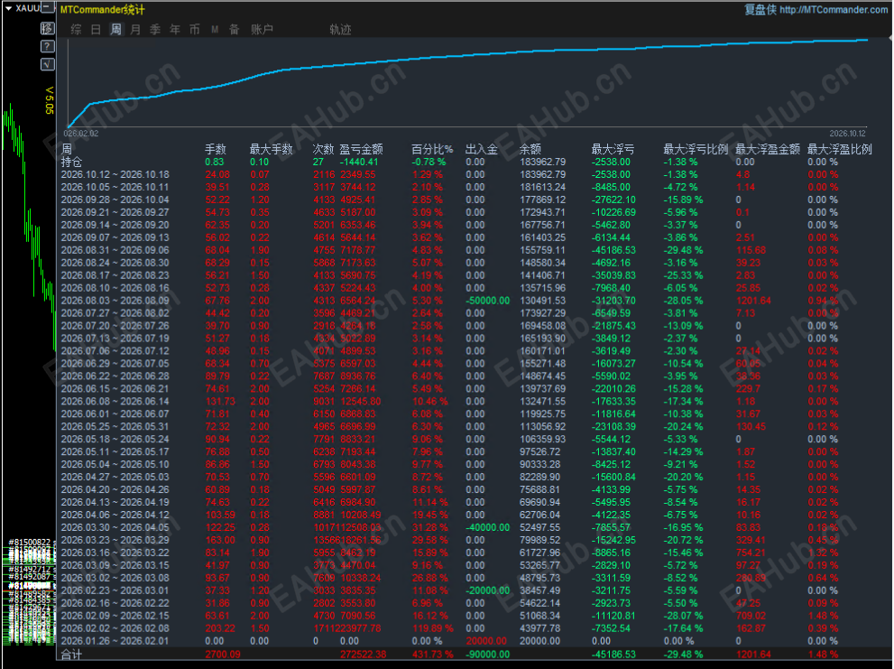Open the '?' help icon button

(48, 46)
